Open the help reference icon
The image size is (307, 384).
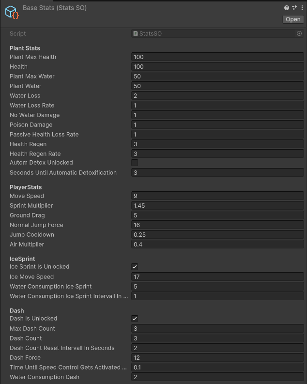pyautogui.click(x=287, y=8)
